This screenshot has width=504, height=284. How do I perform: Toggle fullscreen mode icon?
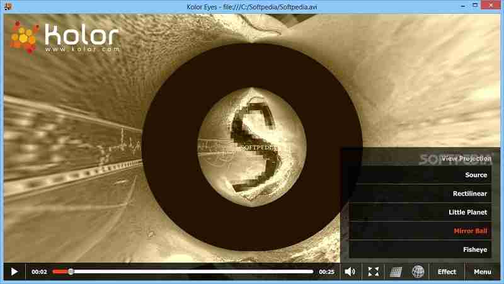click(x=374, y=272)
